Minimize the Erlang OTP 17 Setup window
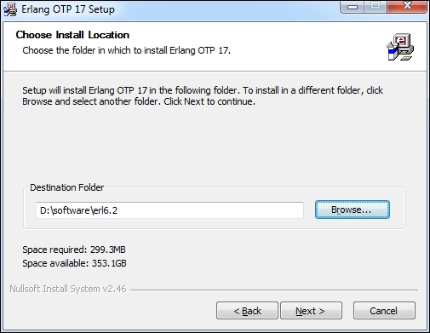The image size is (430, 333). (352, 6)
